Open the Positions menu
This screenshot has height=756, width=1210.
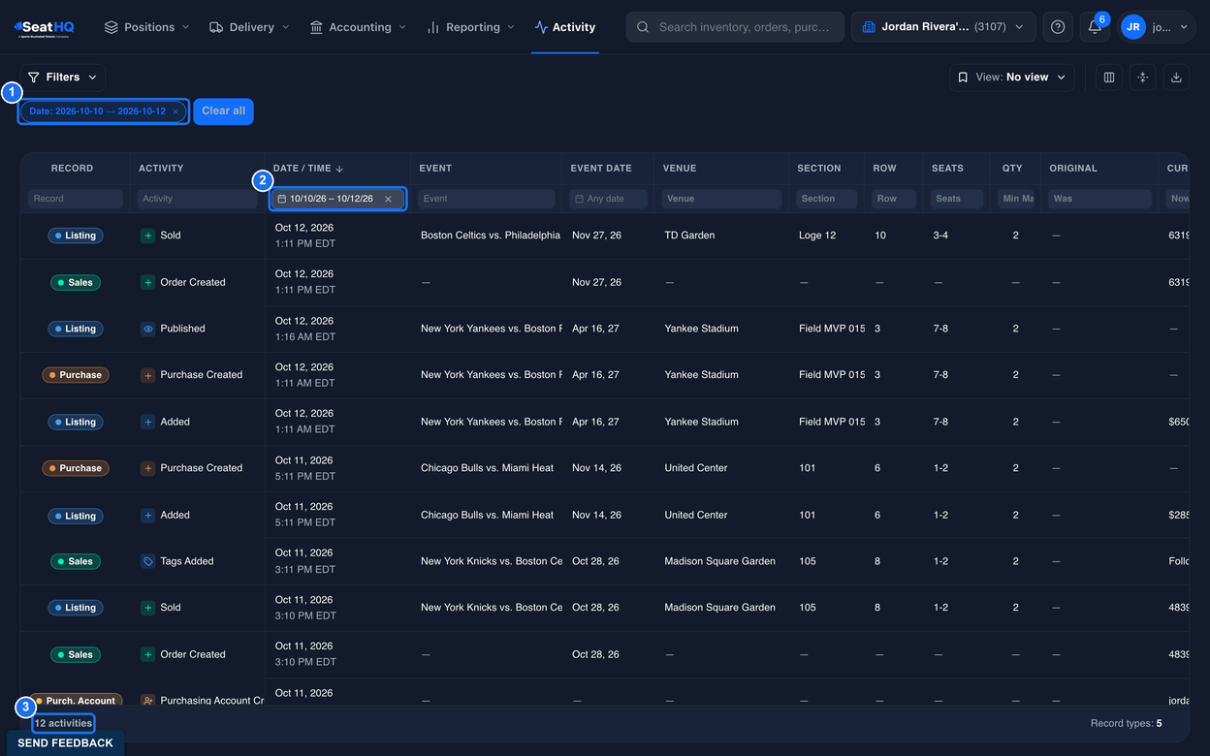tap(146, 27)
